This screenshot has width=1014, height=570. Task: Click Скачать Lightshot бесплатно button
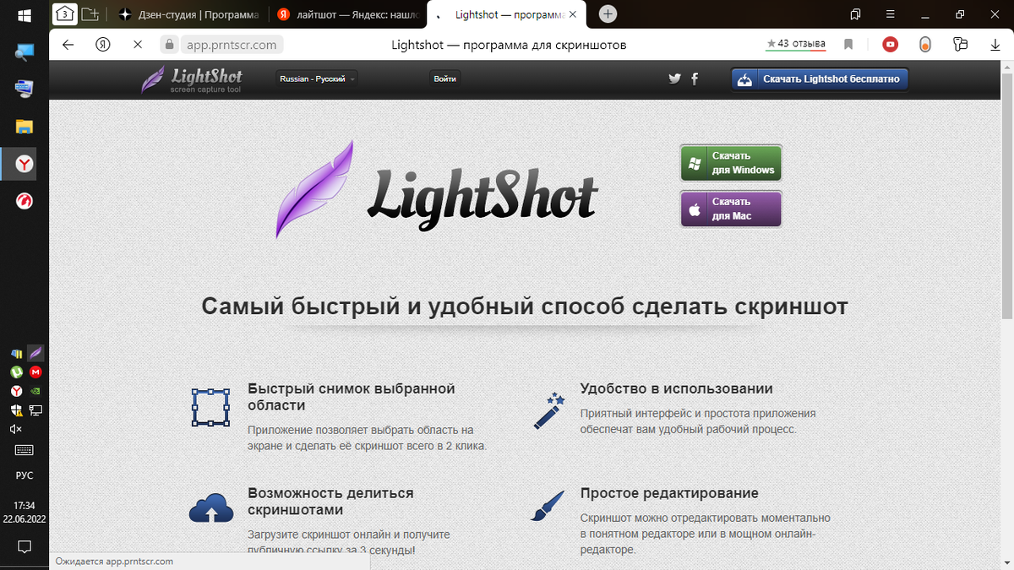point(820,79)
